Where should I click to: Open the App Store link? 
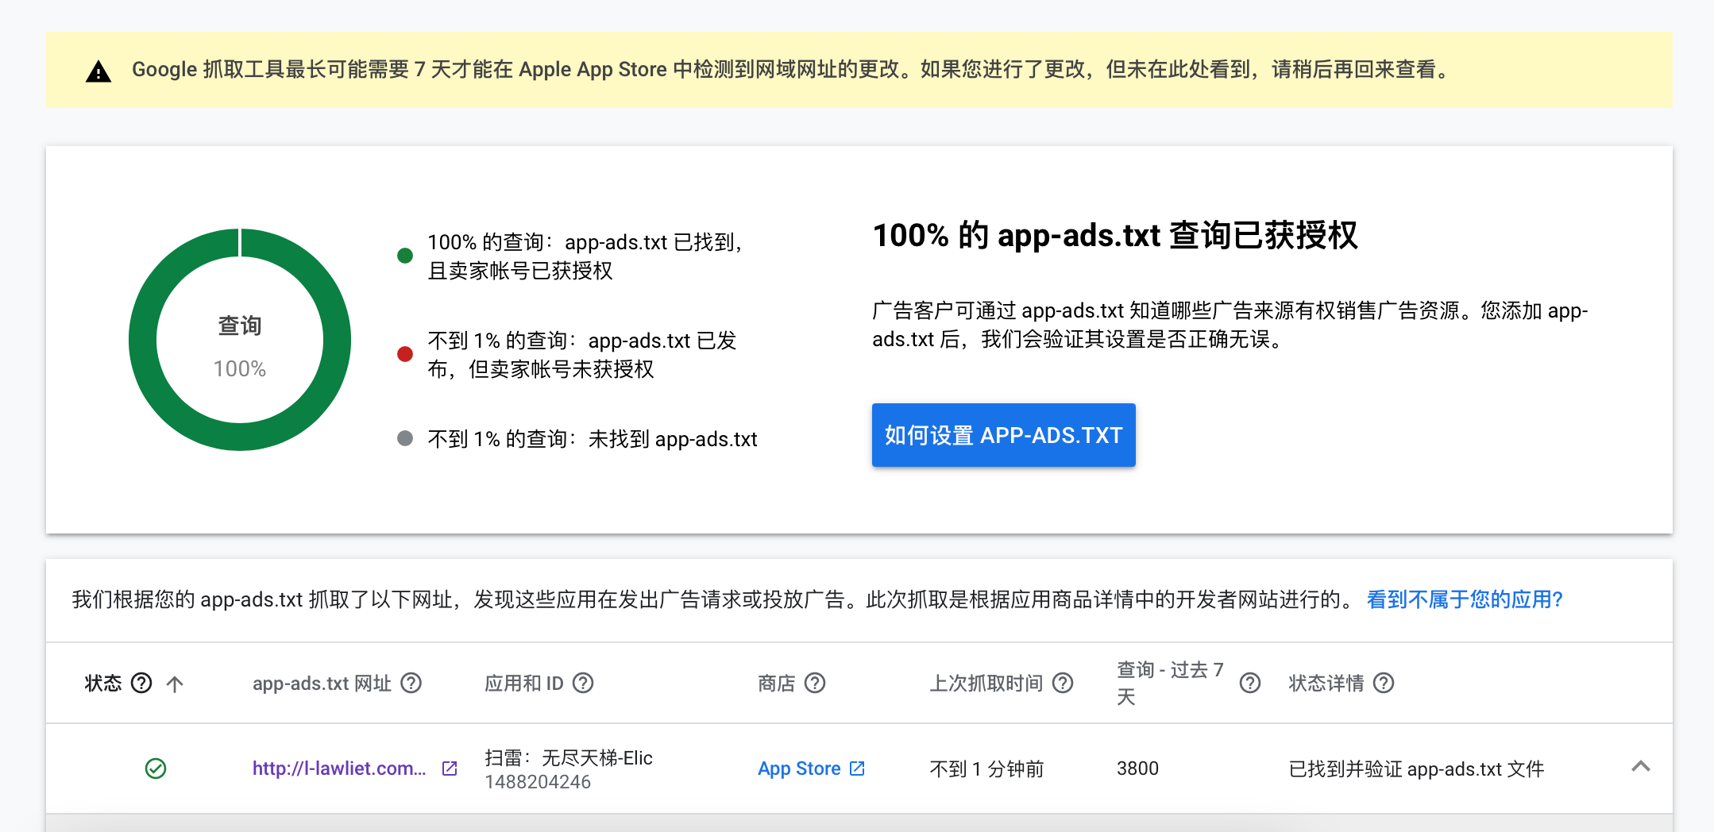(799, 768)
